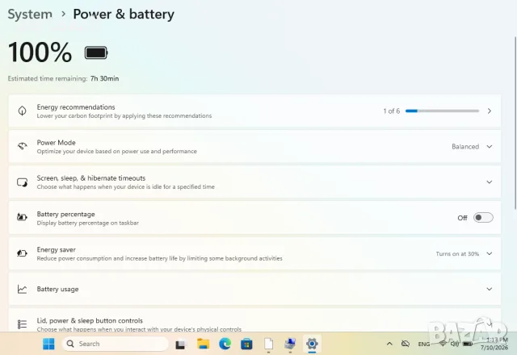Click the Windows Start button
The height and width of the screenshot is (355, 517).
tap(48, 344)
